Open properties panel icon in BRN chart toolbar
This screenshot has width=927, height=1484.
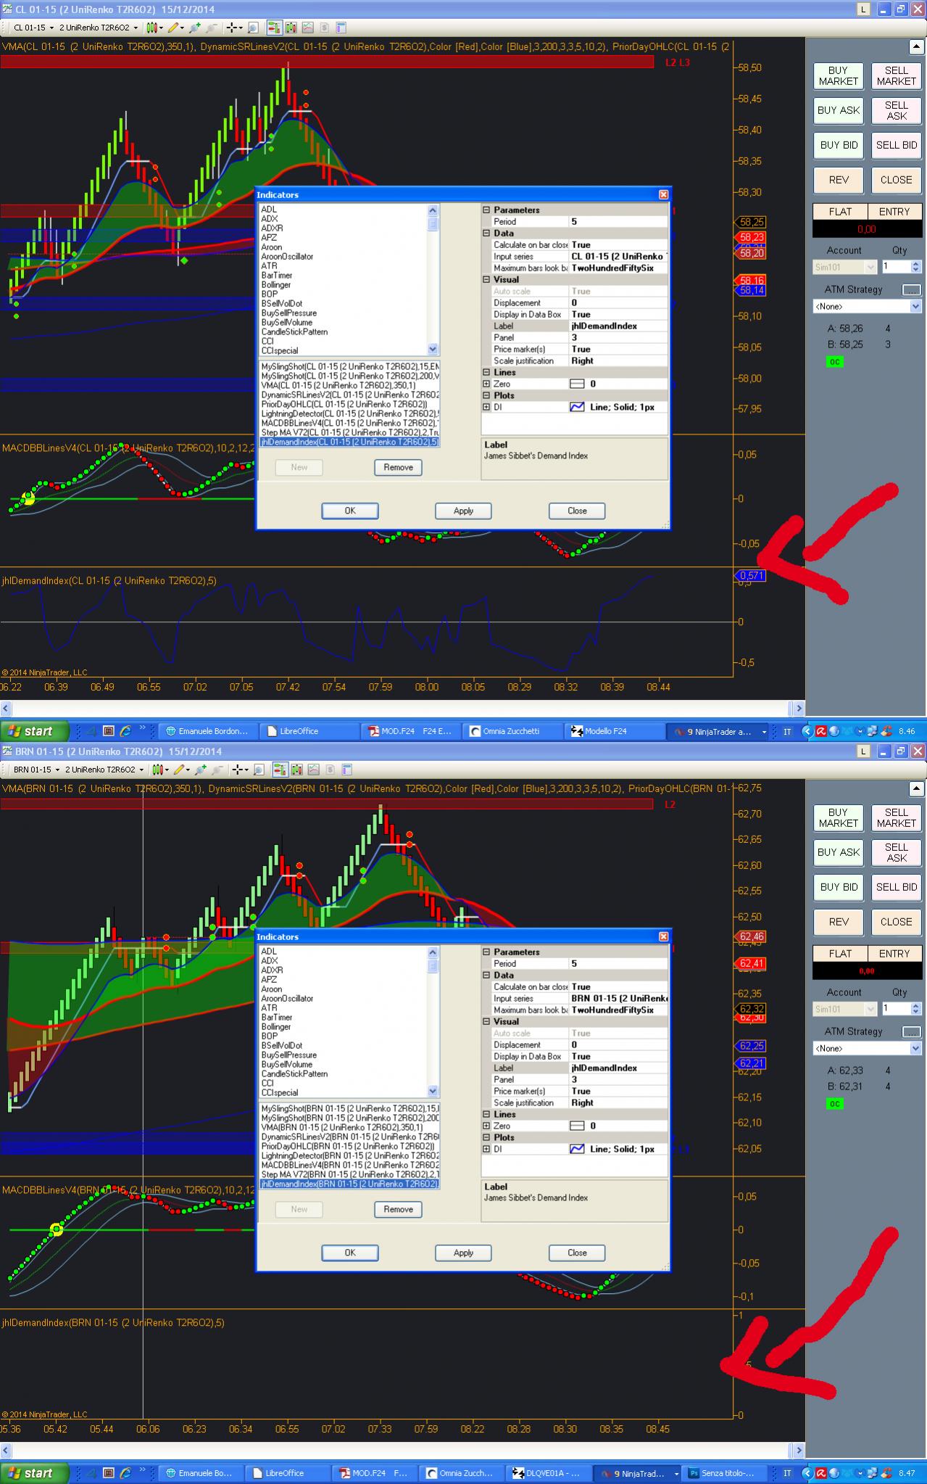(x=346, y=770)
